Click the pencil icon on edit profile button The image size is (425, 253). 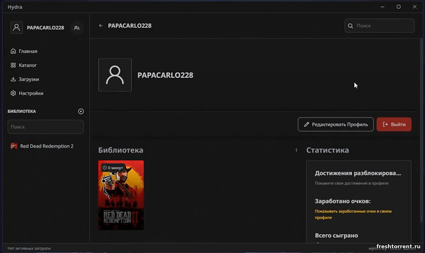pyautogui.click(x=306, y=124)
